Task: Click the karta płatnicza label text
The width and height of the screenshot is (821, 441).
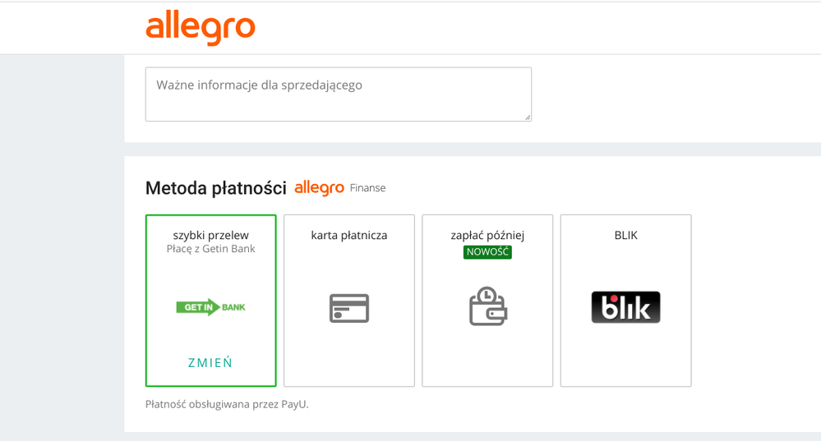Action: (x=349, y=236)
